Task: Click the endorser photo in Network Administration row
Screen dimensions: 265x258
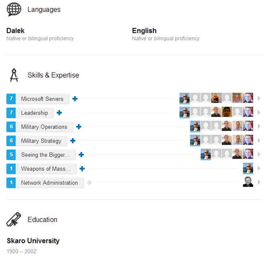Action: [x=248, y=182]
